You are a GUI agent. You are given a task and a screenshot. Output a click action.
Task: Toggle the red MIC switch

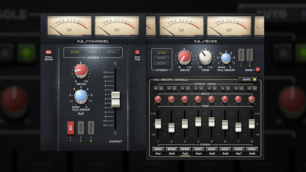click(71, 128)
